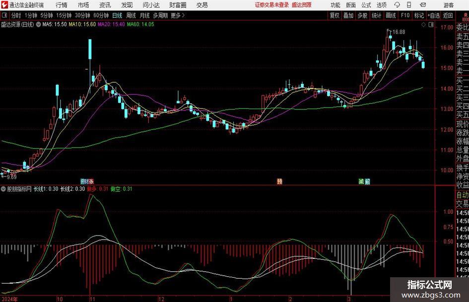
Task: Open the 选项 menu
Action: pyautogui.click(x=381, y=5)
